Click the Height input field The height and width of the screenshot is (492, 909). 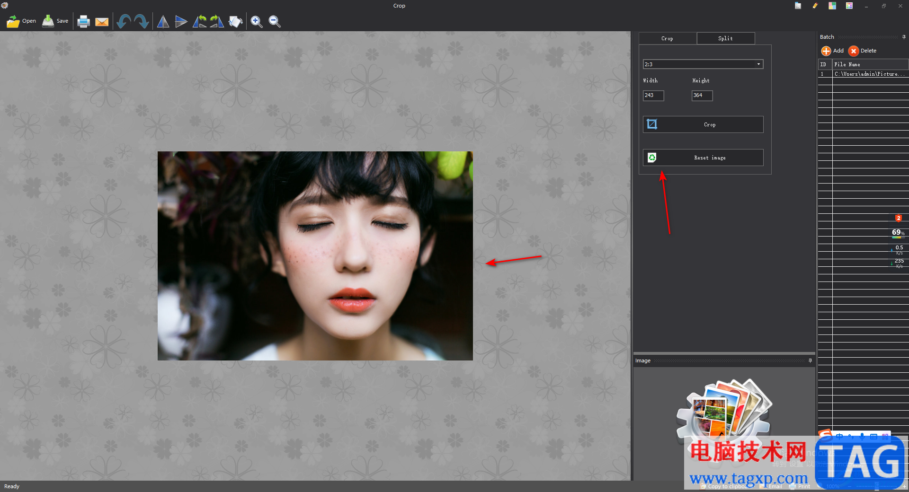(702, 96)
